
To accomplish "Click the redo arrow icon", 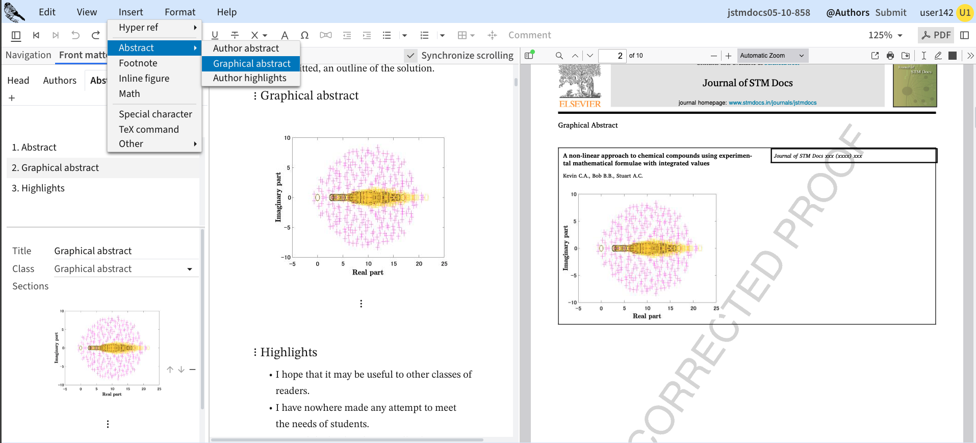I will (x=95, y=35).
